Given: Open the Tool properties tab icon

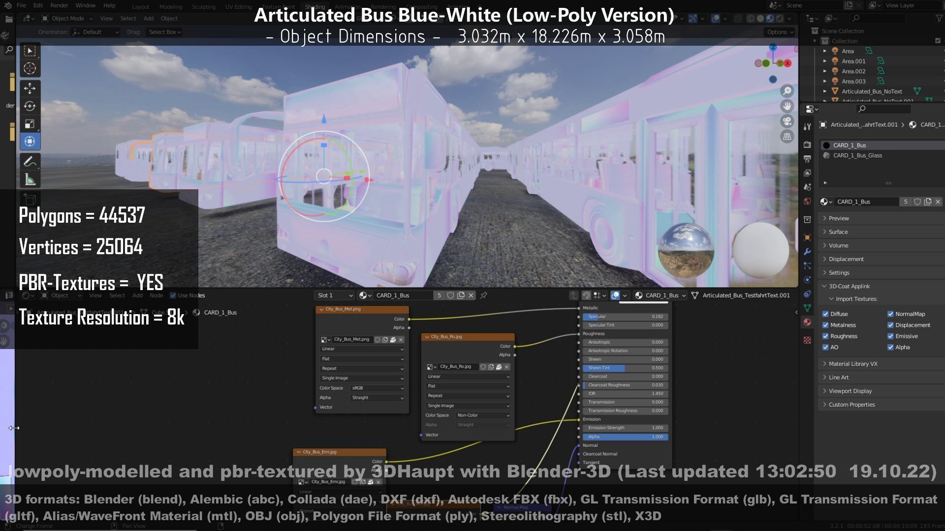Looking at the screenshot, I should pos(807,127).
